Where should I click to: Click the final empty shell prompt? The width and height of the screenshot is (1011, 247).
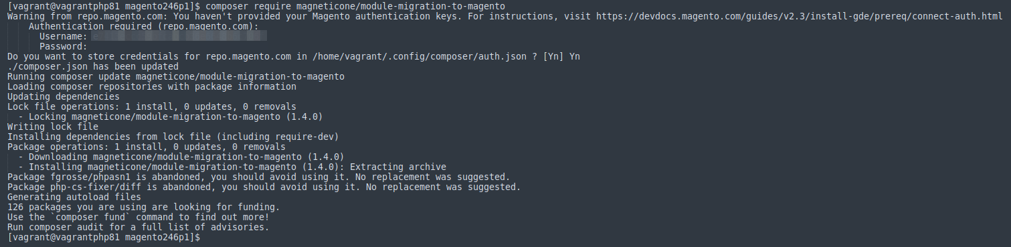tap(104, 237)
